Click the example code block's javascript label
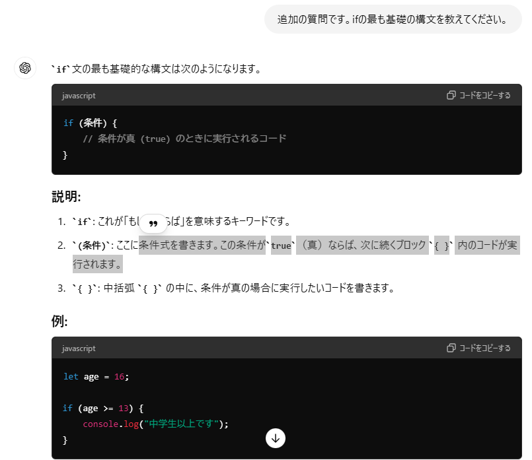The image size is (532, 460). 79,348
